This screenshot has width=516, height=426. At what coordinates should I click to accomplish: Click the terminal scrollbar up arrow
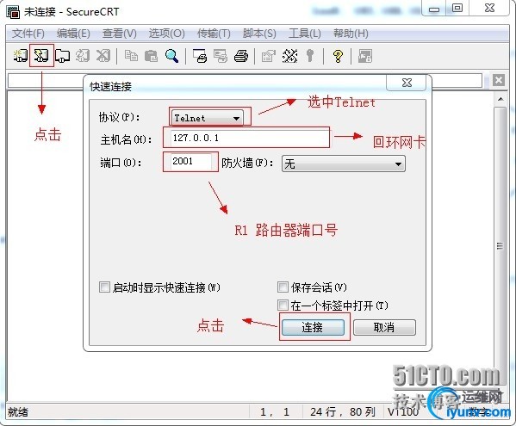coord(500,99)
